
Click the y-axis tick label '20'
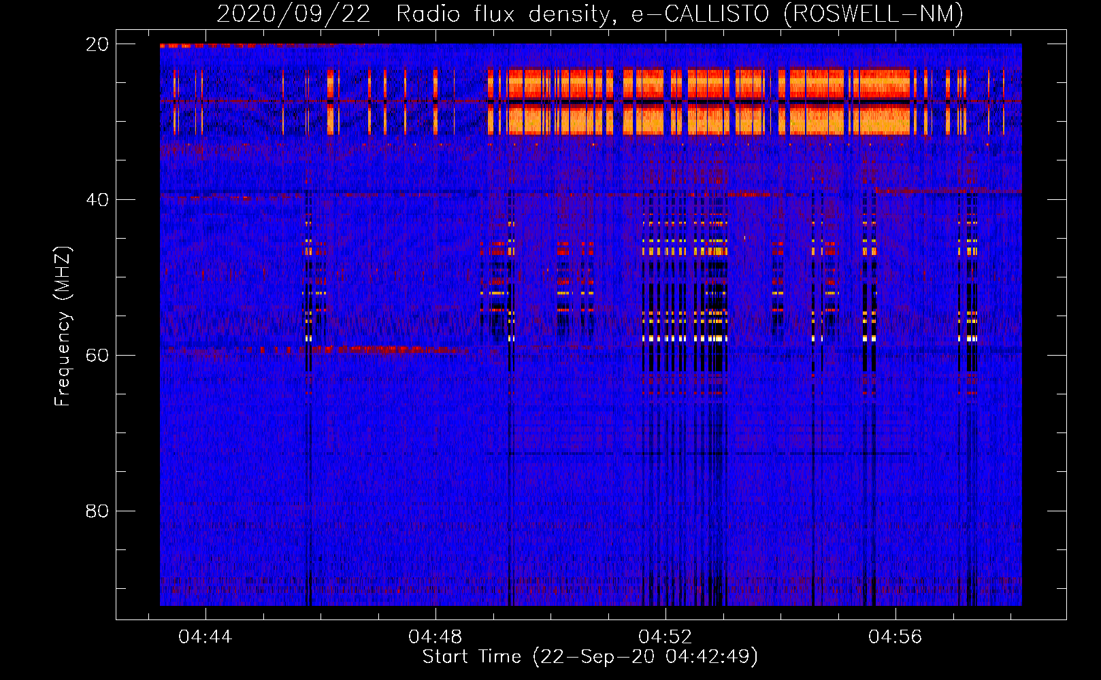pyautogui.click(x=97, y=44)
